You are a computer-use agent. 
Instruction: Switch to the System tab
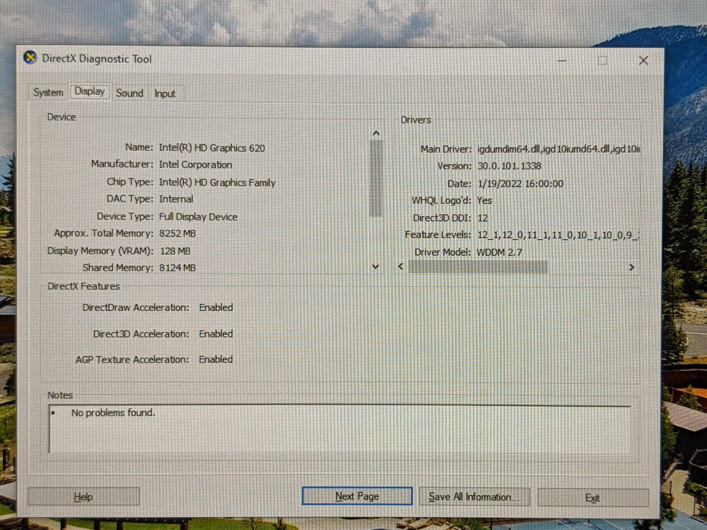[x=48, y=93]
